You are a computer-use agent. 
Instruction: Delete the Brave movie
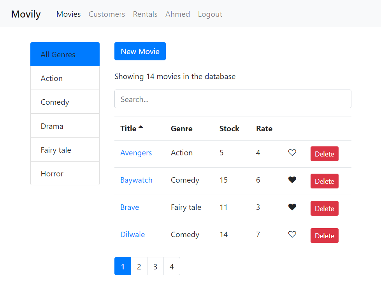pos(325,208)
